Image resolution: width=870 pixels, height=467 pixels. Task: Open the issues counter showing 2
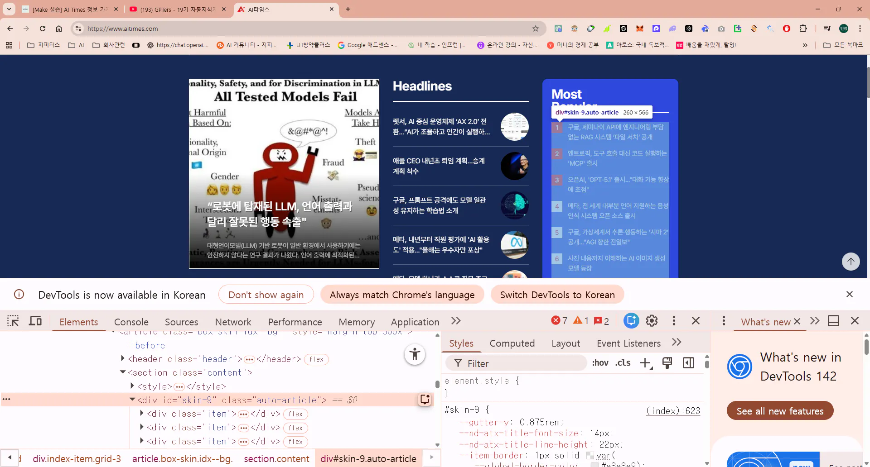(602, 321)
